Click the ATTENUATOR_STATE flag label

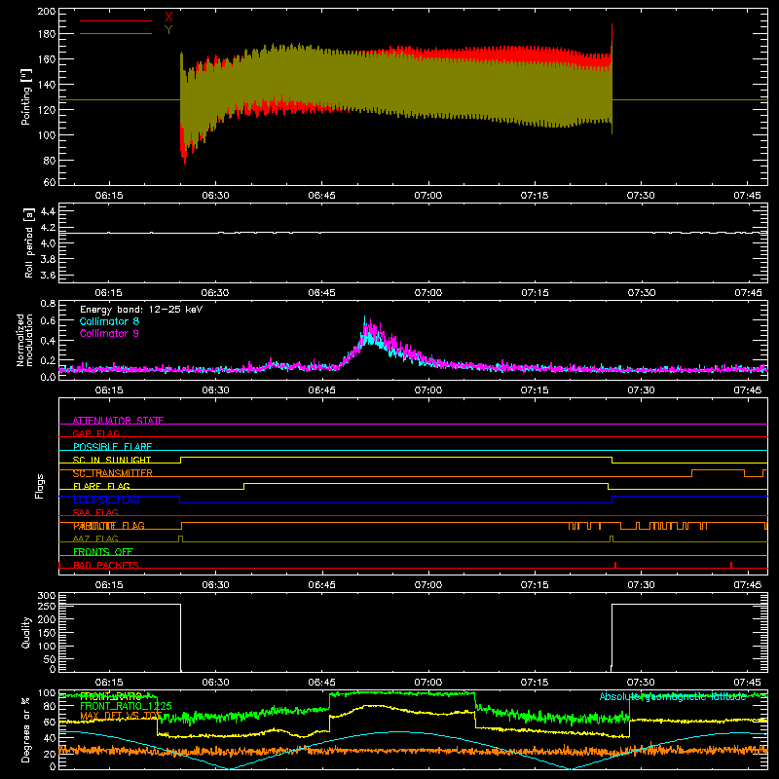[x=118, y=421]
